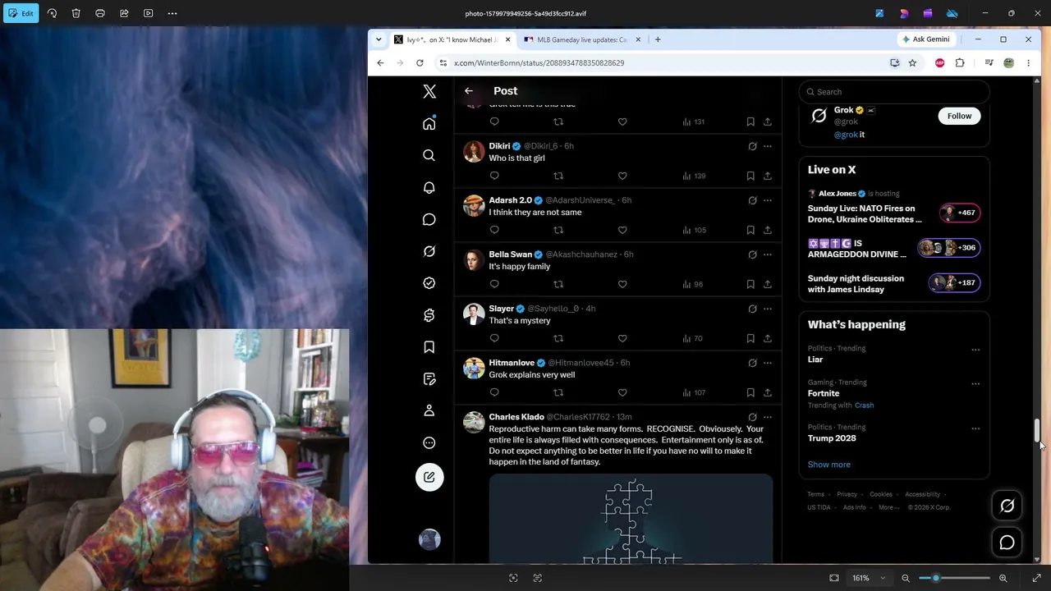Image resolution: width=1051 pixels, height=591 pixels.
Task: Open X Chat in sidebar
Action: (x=429, y=219)
